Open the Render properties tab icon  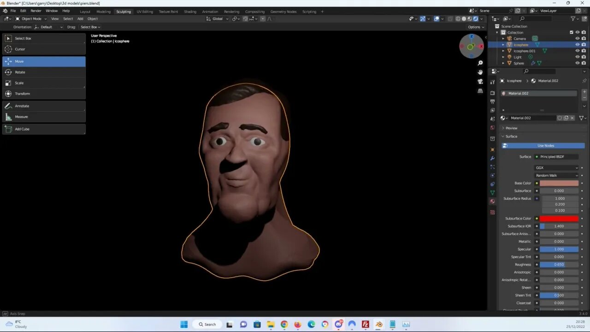click(492, 93)
